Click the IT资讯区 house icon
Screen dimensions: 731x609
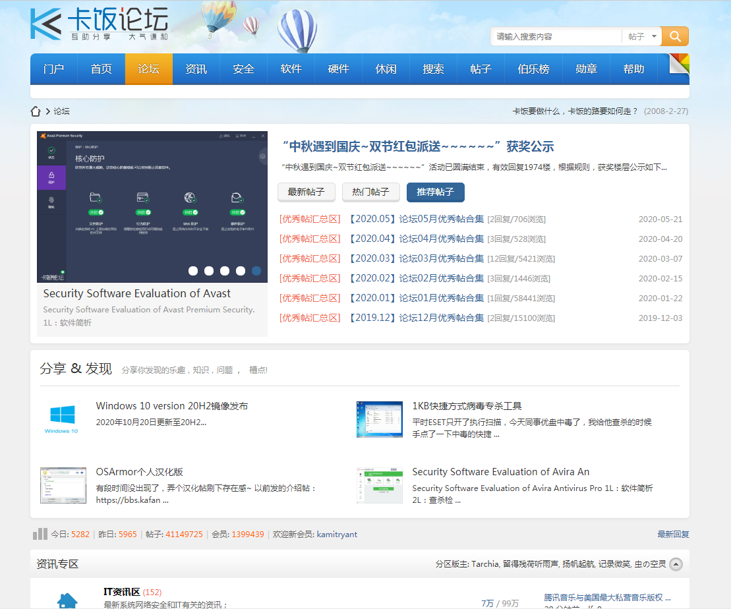click(67, 600)
